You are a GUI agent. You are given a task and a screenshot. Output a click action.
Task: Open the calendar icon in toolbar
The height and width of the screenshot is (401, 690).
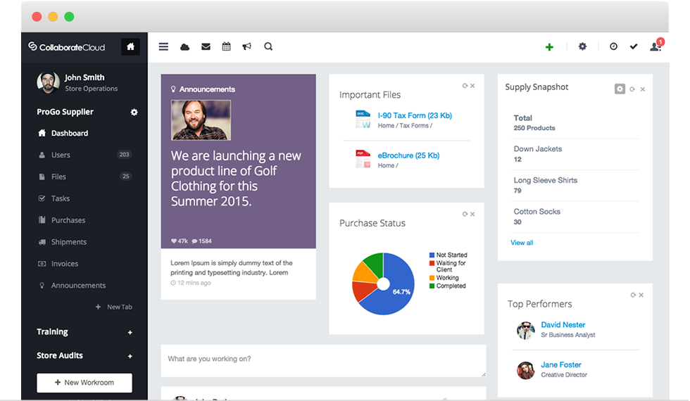[x=226, y=46]
